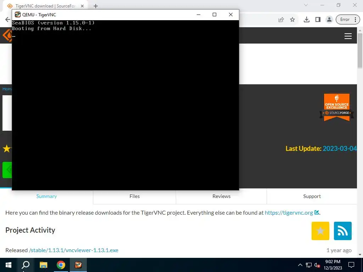Toggle the Chrome side panel icon

(318, 20)
